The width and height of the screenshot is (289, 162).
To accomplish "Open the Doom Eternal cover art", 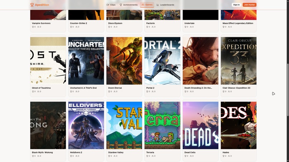I will 124,61.
